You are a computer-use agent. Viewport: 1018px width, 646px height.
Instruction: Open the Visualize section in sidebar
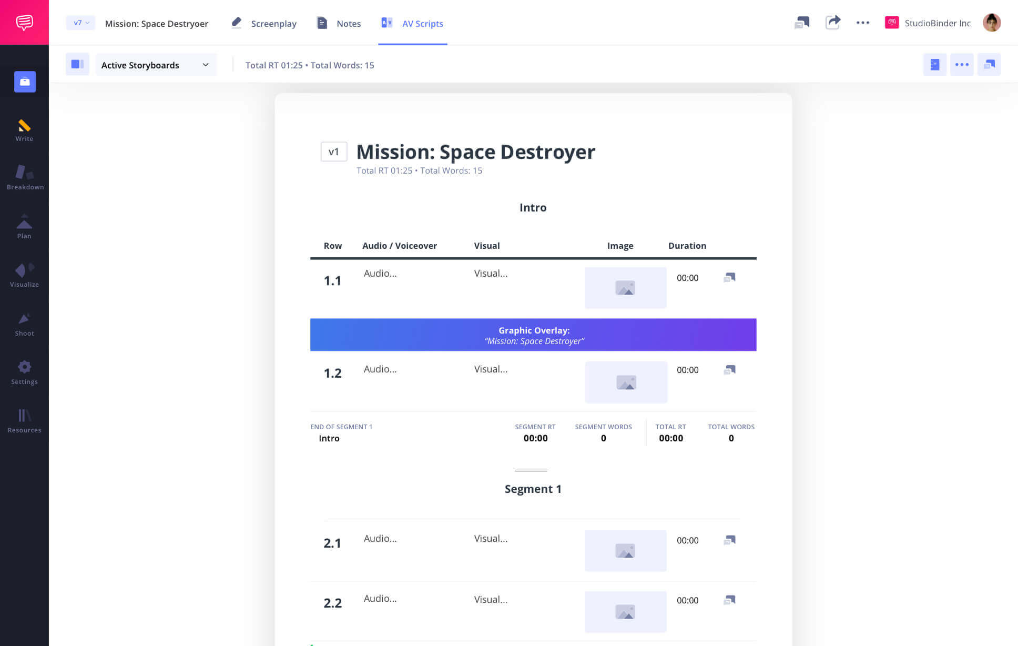(x=24, y=275)
